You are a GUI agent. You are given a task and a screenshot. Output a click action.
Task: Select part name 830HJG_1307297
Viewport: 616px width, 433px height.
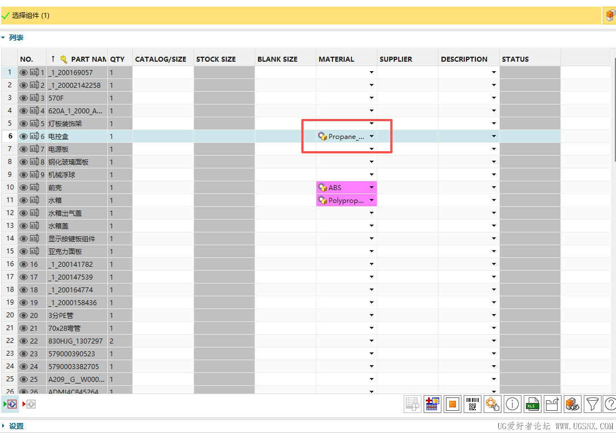pyautogui.click(x=76, y=341)
